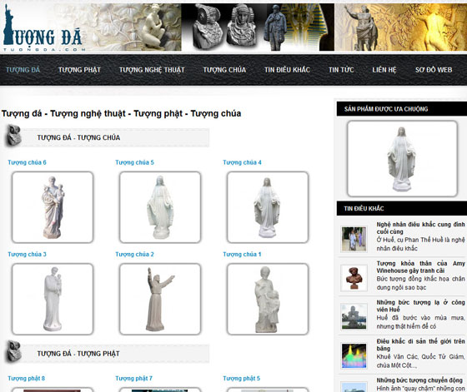Go to Tượng Nghệ Thuật menu

coord(152,70)
